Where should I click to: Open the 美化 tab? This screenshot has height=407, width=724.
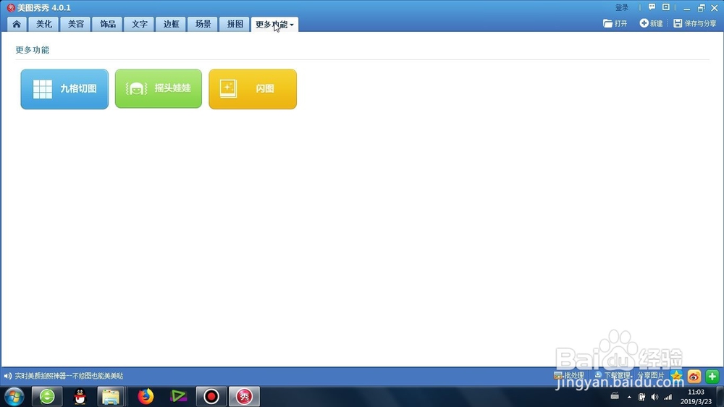44,24
